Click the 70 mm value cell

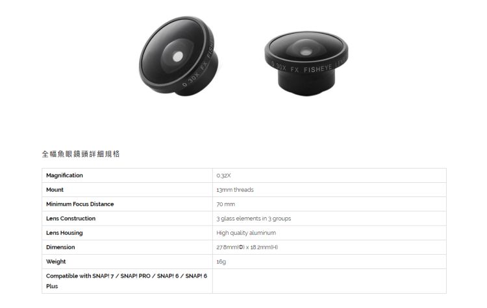(x=329, y=204)
